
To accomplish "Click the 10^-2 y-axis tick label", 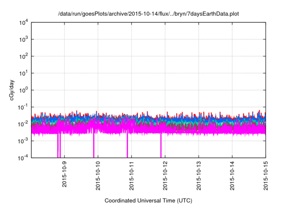I will pyautogui.click(x=23, y=124).
